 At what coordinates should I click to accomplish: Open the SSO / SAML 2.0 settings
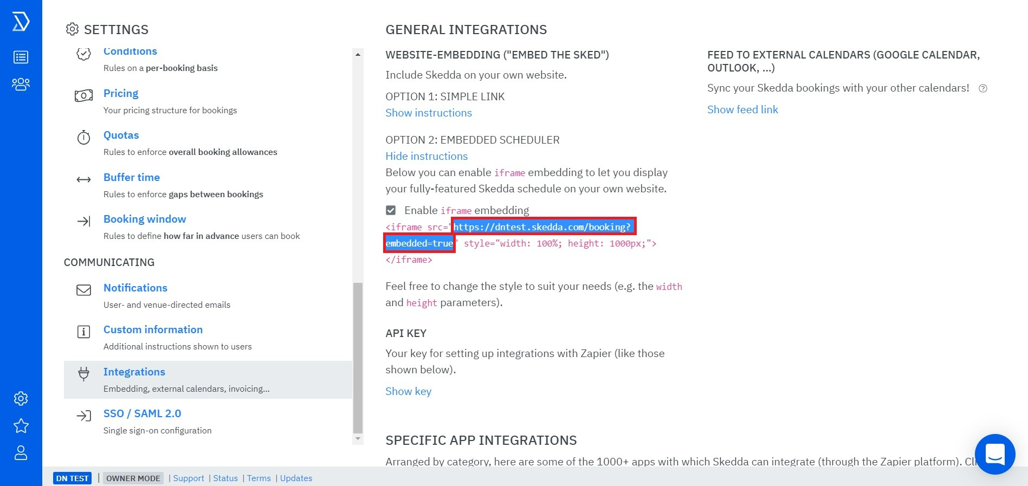coord(142,413)
